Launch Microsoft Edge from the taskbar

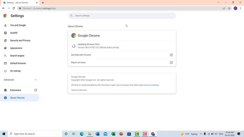pos(82,134)
